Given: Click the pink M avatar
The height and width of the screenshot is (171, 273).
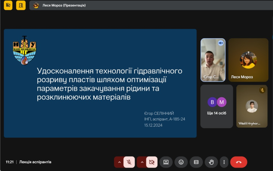Looking at the screenshot, I should [221, 102].
